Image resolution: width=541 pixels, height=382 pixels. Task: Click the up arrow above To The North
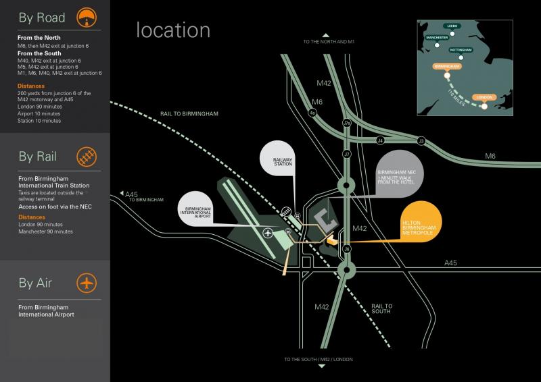point(326,35)
